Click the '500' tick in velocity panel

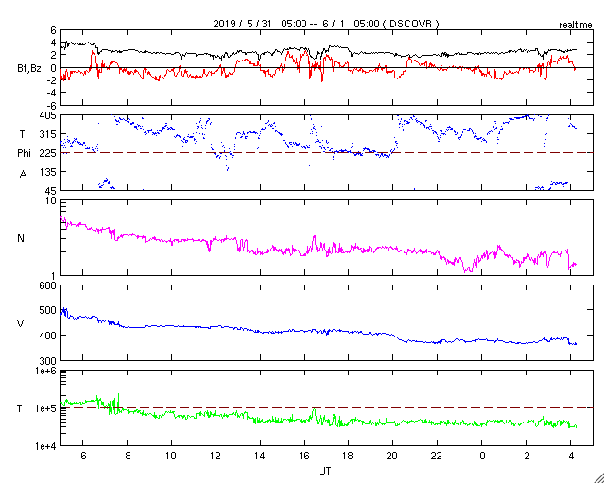pyautogui.click(x=49, y=310)
